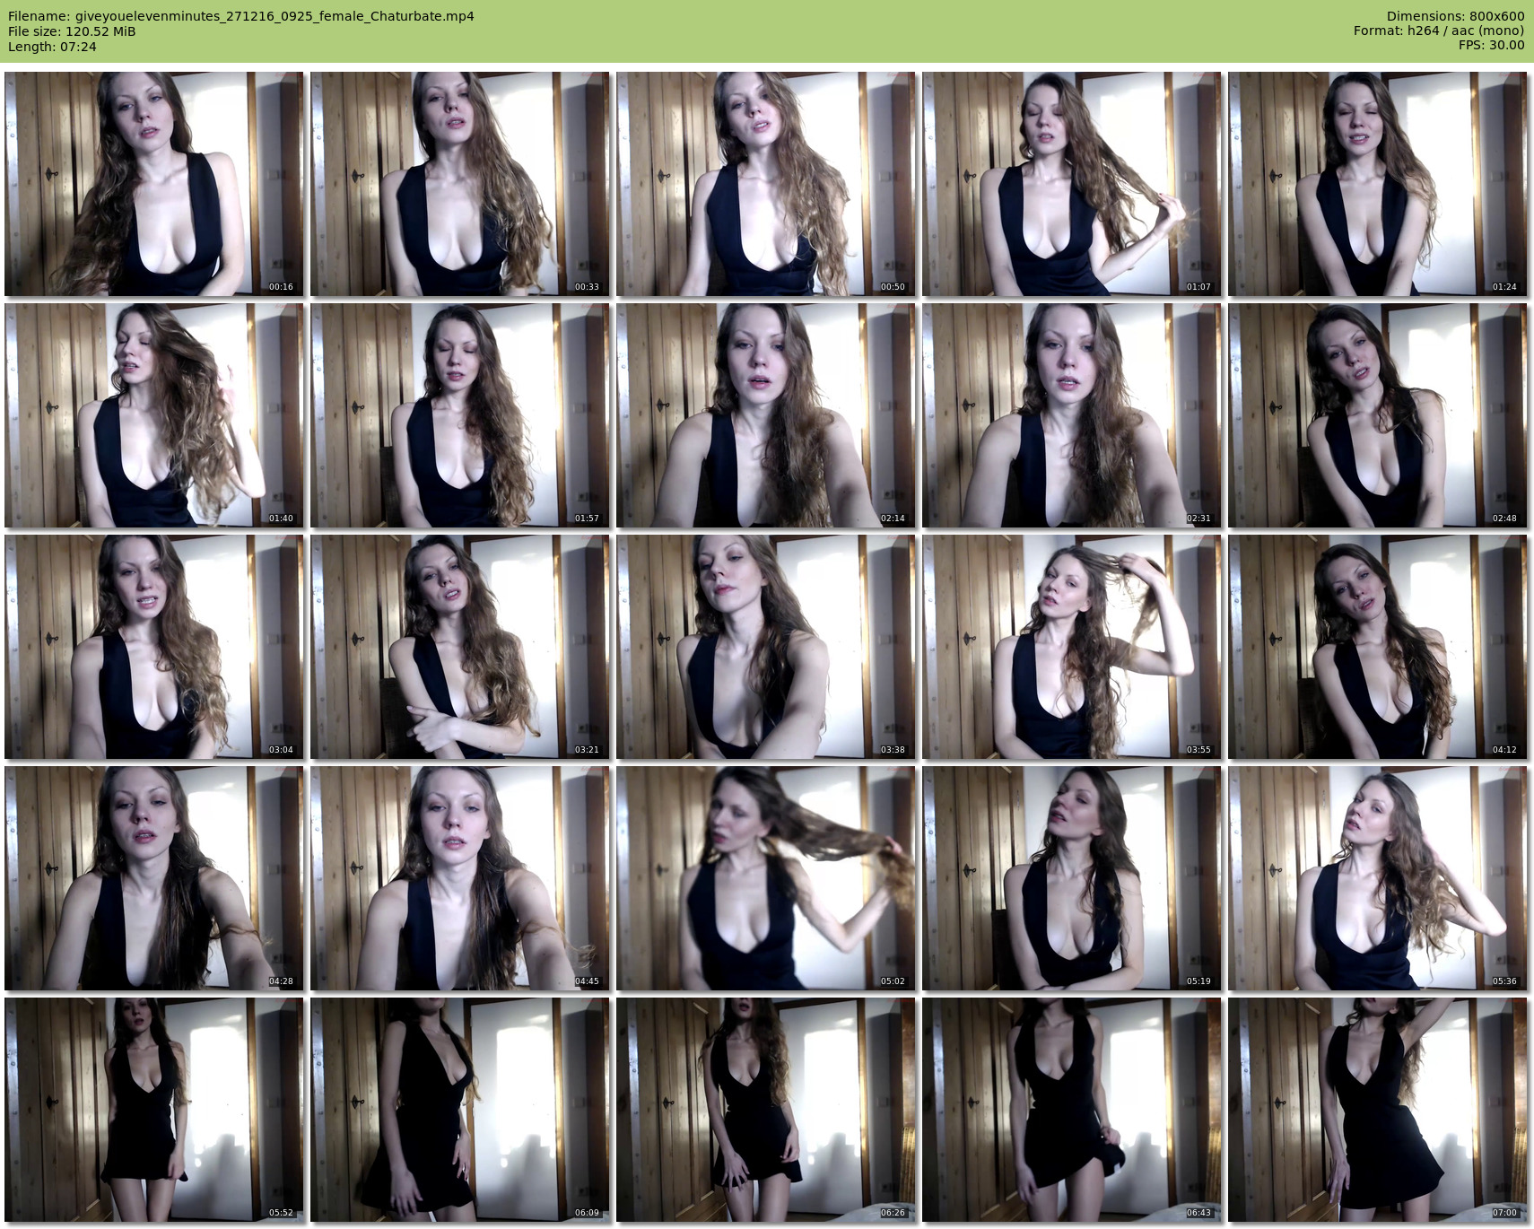The width and height of the screenshot is (1534, 1229).
Task: Click the FPS 30.00 label
Action: click(1491, 46)
